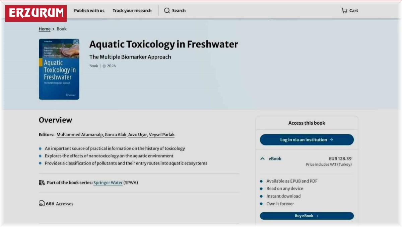Expand the Home breadcrumb menu

(45, 29)
